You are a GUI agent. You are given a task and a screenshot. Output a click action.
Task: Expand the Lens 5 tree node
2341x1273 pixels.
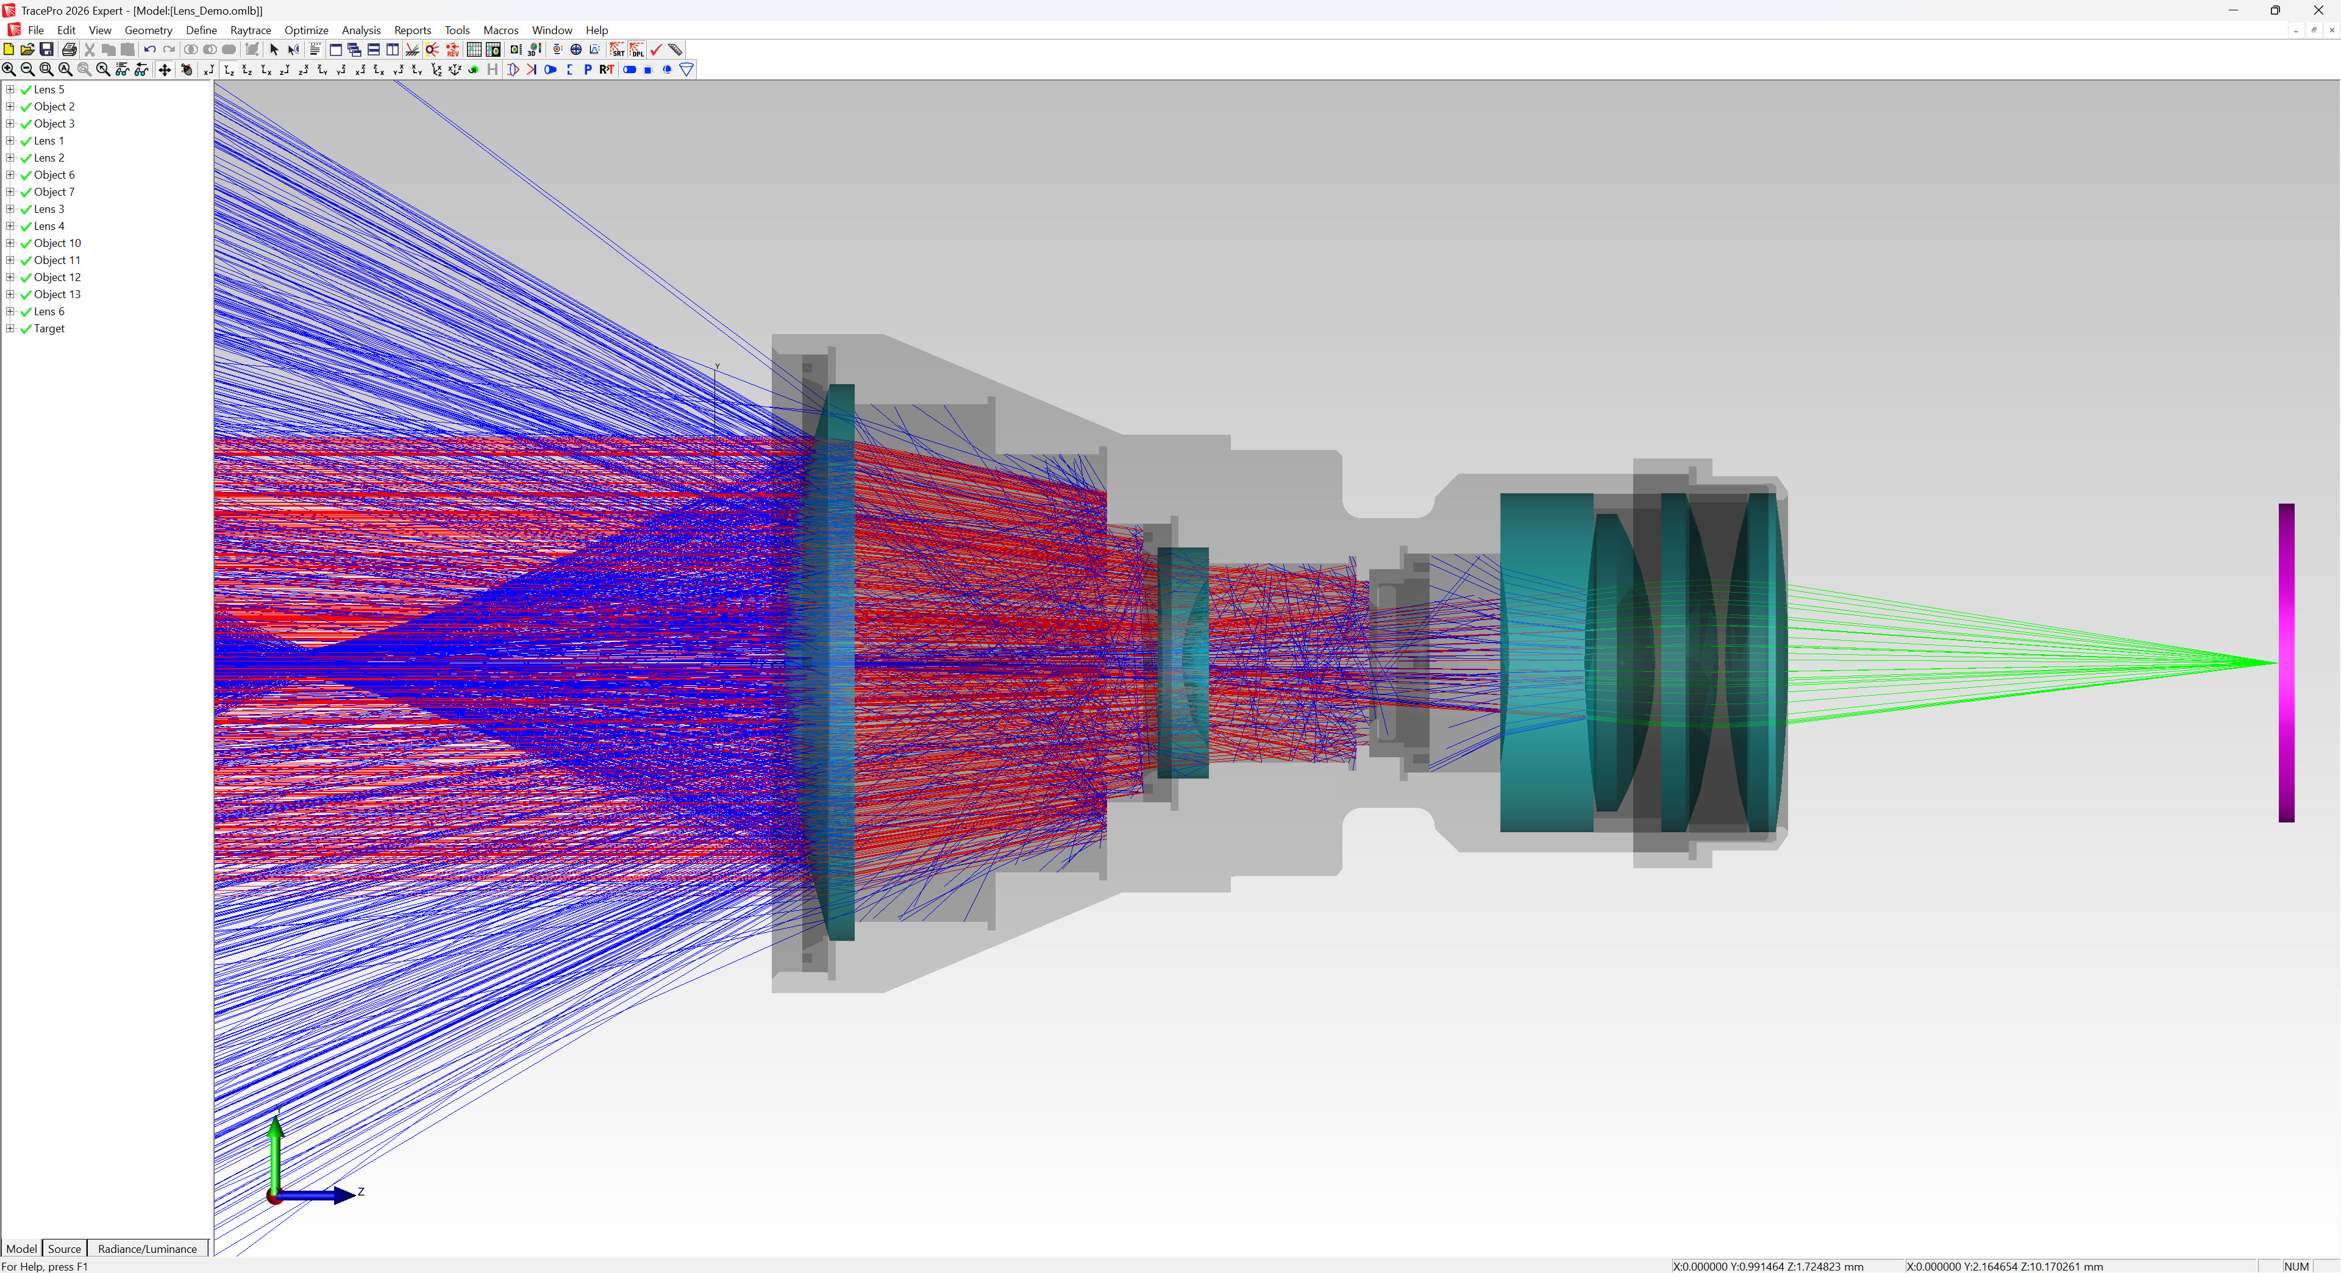10,89
